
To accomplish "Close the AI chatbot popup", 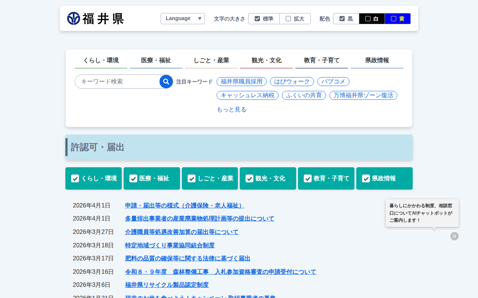I will (x=454, y=236).
